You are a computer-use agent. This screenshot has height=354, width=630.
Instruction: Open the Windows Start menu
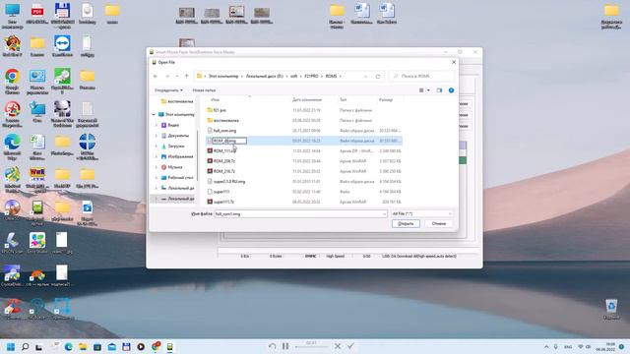click(x=11, y=346)
